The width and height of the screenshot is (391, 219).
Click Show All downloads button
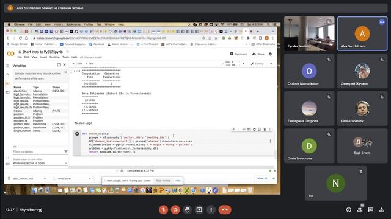[262, 178]
